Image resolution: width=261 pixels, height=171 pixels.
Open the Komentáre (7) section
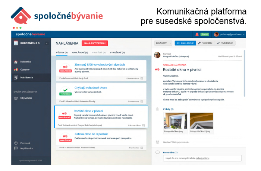point(170,152)
